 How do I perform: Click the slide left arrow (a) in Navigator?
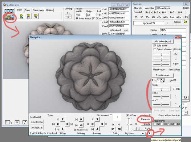[x=58, y=124]
